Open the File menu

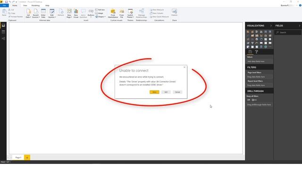point(4,5)
